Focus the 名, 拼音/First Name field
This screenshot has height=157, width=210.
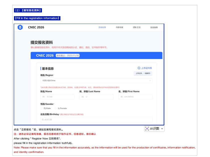coord(135,97)
